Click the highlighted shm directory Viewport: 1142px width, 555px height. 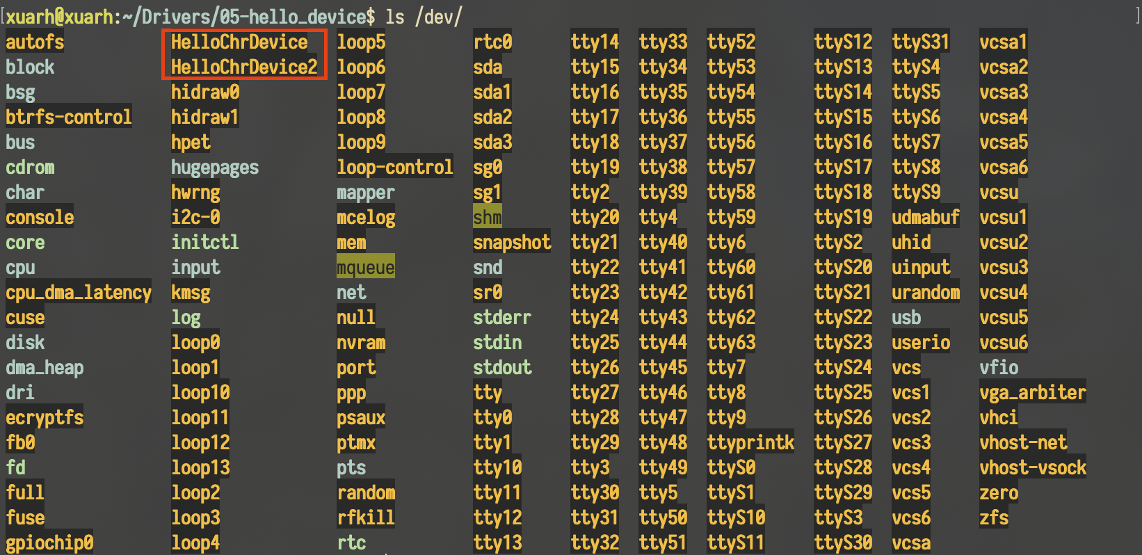click(487, 218)
